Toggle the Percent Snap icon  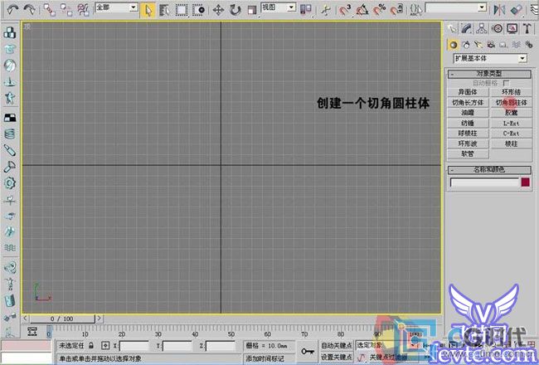coord(380,10)
